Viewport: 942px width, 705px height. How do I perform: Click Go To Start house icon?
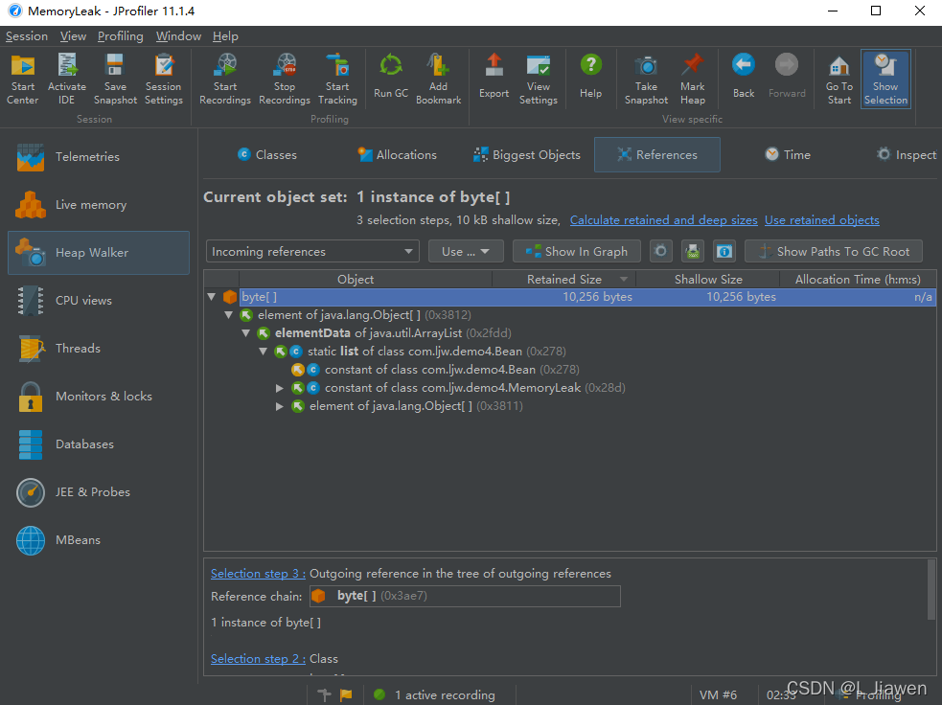[x=839, y=80]
